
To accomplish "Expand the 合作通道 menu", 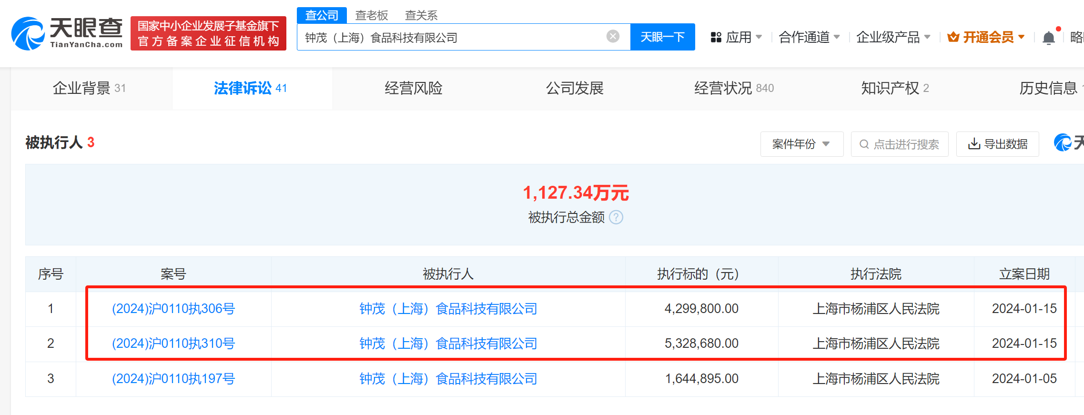I will [809, 37].
